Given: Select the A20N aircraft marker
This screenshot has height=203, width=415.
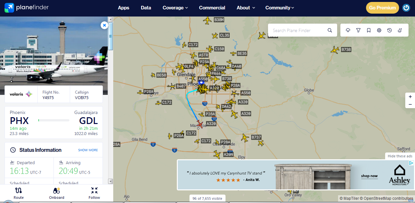Looking at the screenshot, I should click(217, 154).
